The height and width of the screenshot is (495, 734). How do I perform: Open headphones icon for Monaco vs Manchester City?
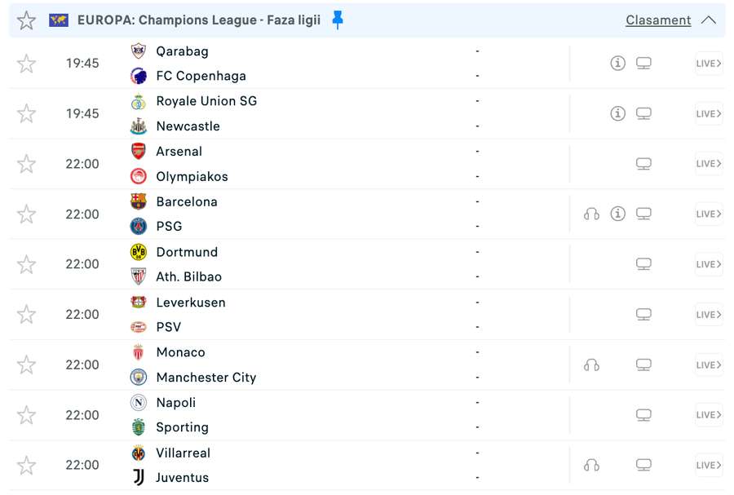tap(592, 365)
